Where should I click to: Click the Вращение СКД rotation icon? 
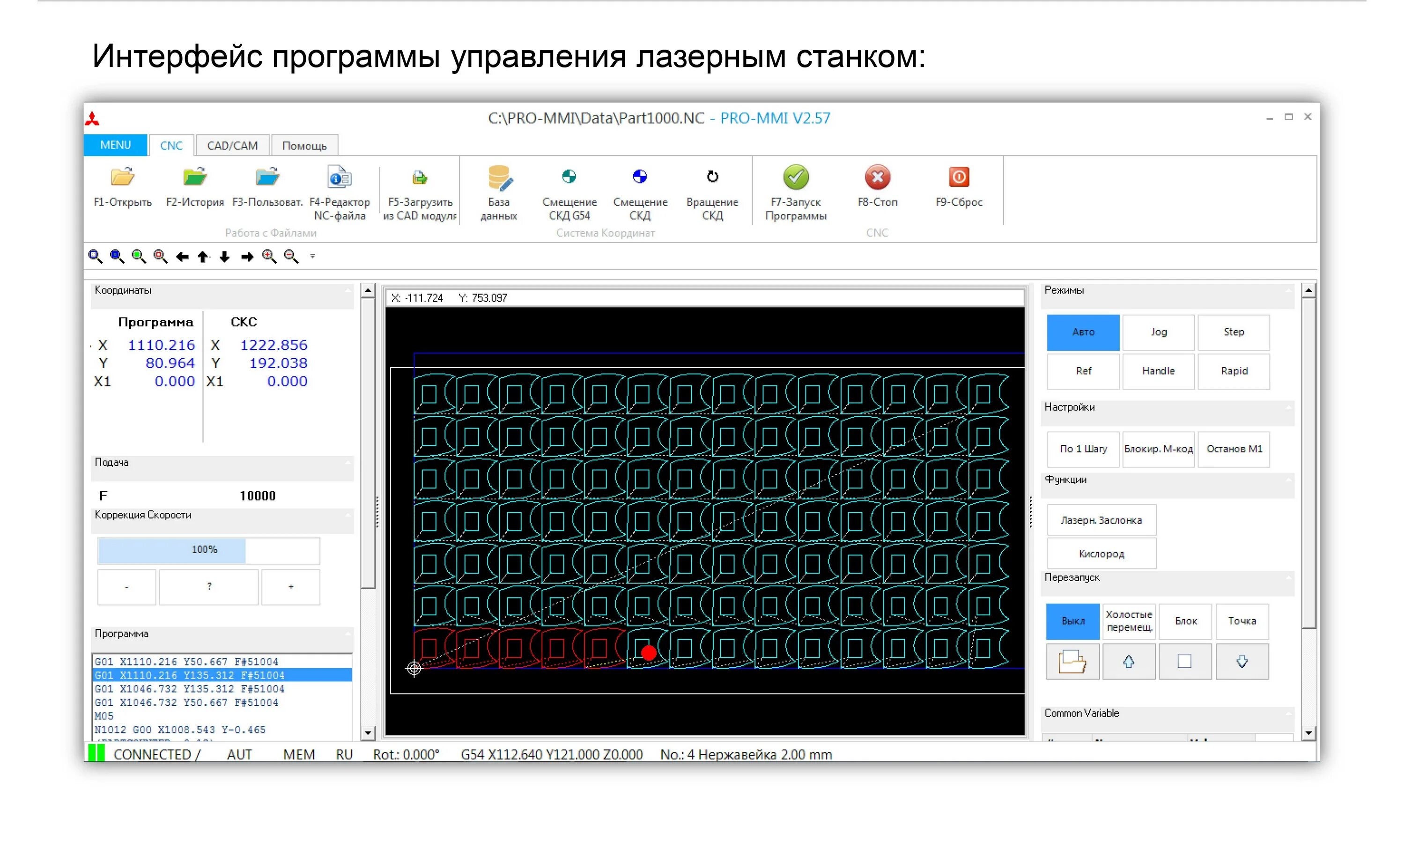[x=712, y=177]
